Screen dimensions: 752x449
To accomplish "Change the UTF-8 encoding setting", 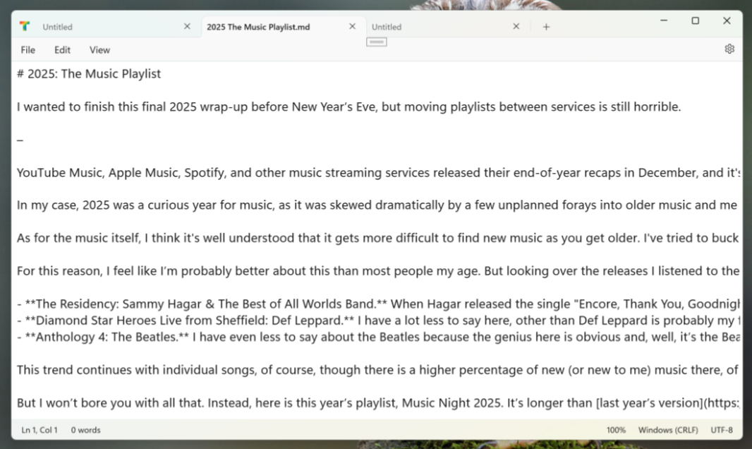I will point(721,430).
